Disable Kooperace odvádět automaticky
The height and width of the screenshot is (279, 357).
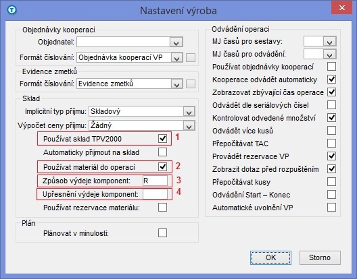tap(331, 80)
